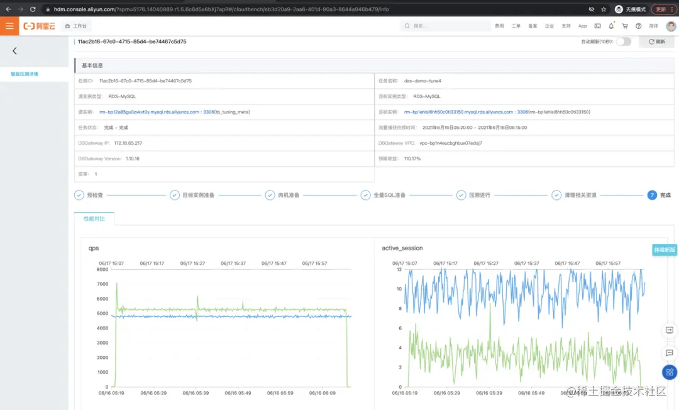The height and width of the screenshot is (410, 679).
Task: Focus the top search field
Action: pyautogui.click(x=444, y=26)
